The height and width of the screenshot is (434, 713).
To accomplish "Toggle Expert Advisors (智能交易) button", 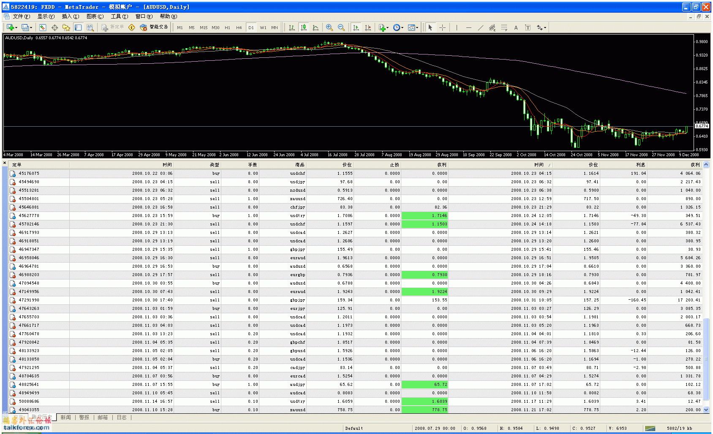I will click(154, 27).
